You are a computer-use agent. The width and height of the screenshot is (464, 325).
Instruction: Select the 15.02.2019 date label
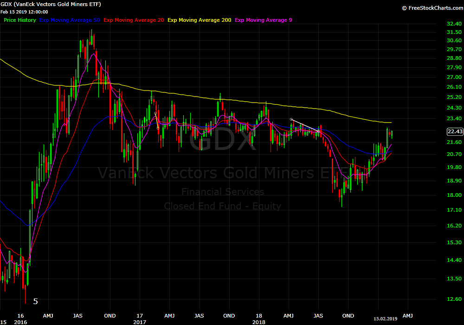pos(385,319)
